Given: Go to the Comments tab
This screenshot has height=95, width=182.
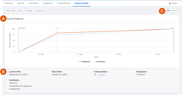Looking at the screenshot, I should click(x=33, y=3).
